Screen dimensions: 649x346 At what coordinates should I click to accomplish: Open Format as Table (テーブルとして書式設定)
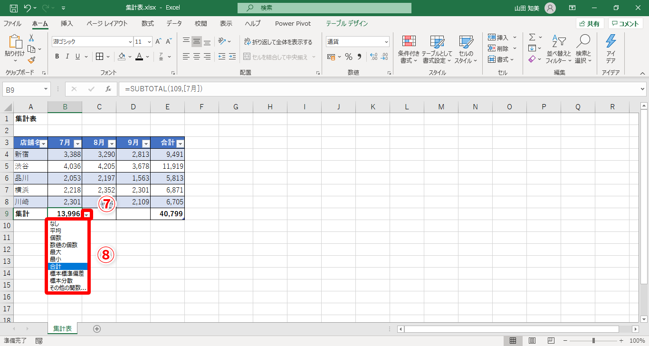click(x=437, y=49)
